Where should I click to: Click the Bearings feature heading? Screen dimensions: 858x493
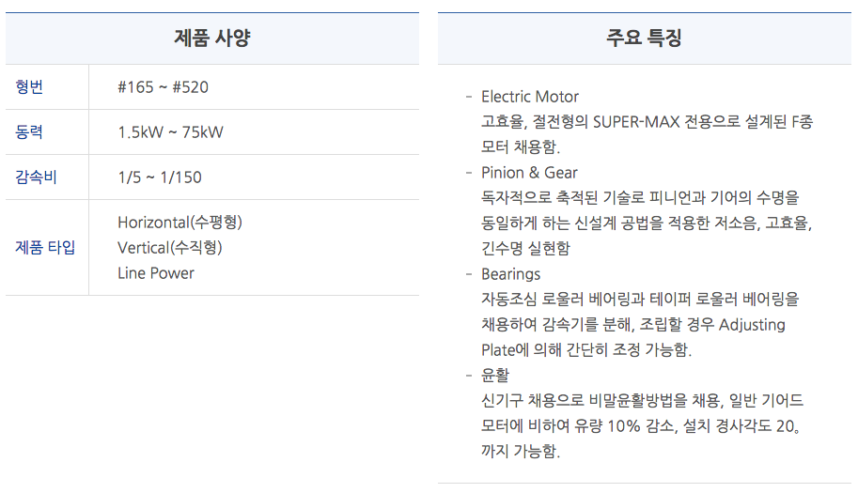coord(510,274)
